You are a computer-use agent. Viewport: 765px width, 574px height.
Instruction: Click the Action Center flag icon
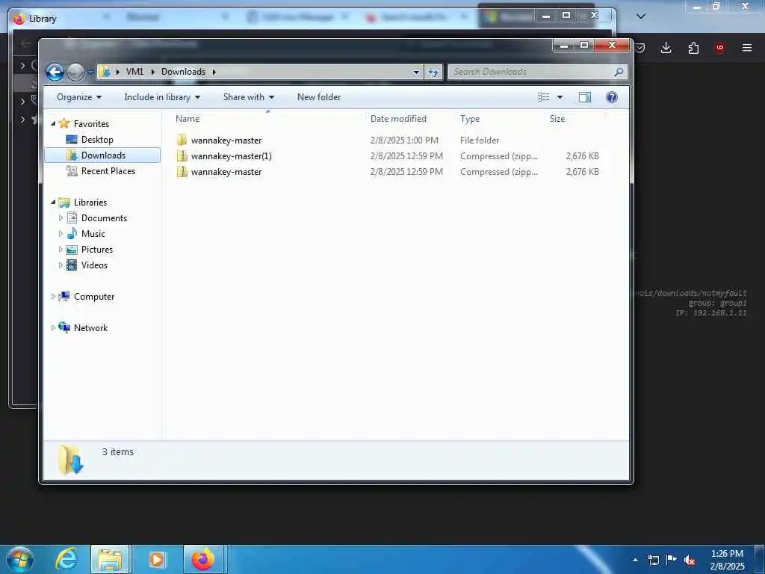tap(672, 560)
